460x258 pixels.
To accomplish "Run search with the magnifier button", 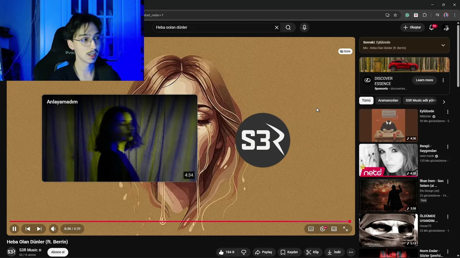I will [288, 27].
